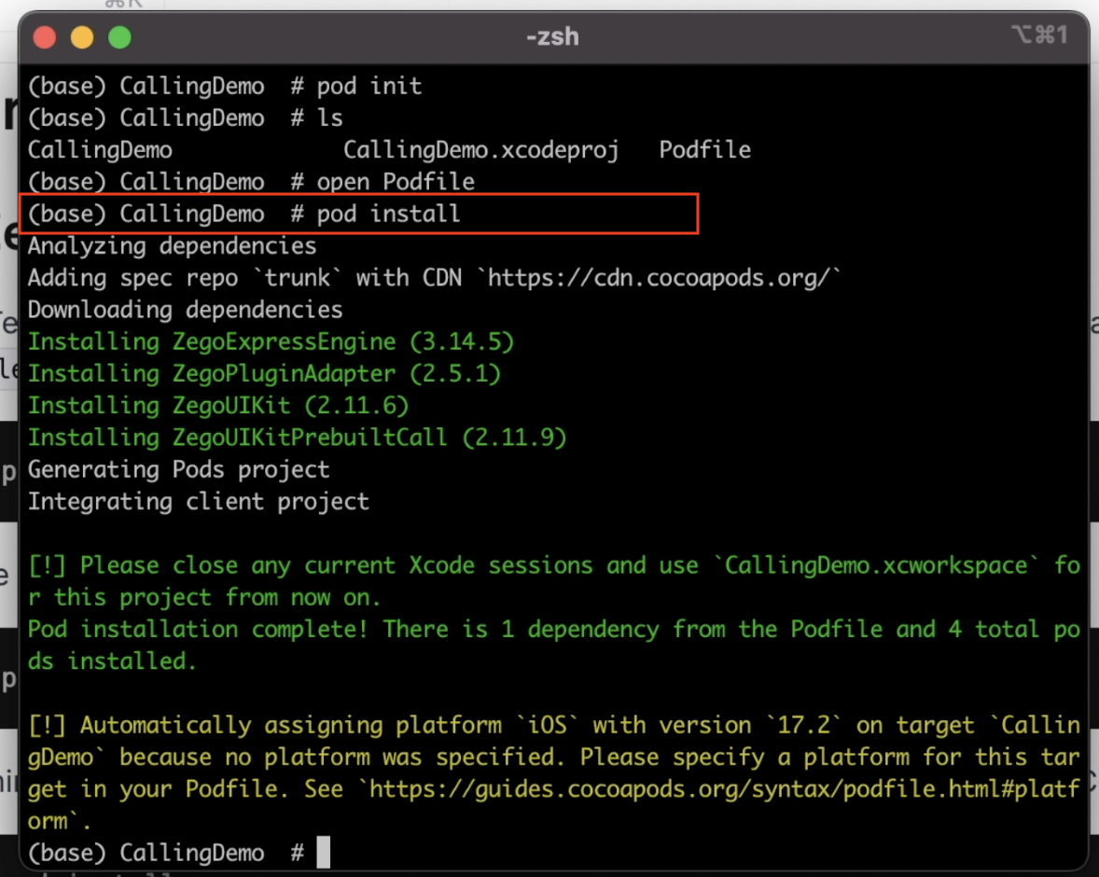This screenshot has width=1099, height=877.
Task: Click the Installing ZegoExpressEngine (3.14.5) line
Action: pos(271,341)
